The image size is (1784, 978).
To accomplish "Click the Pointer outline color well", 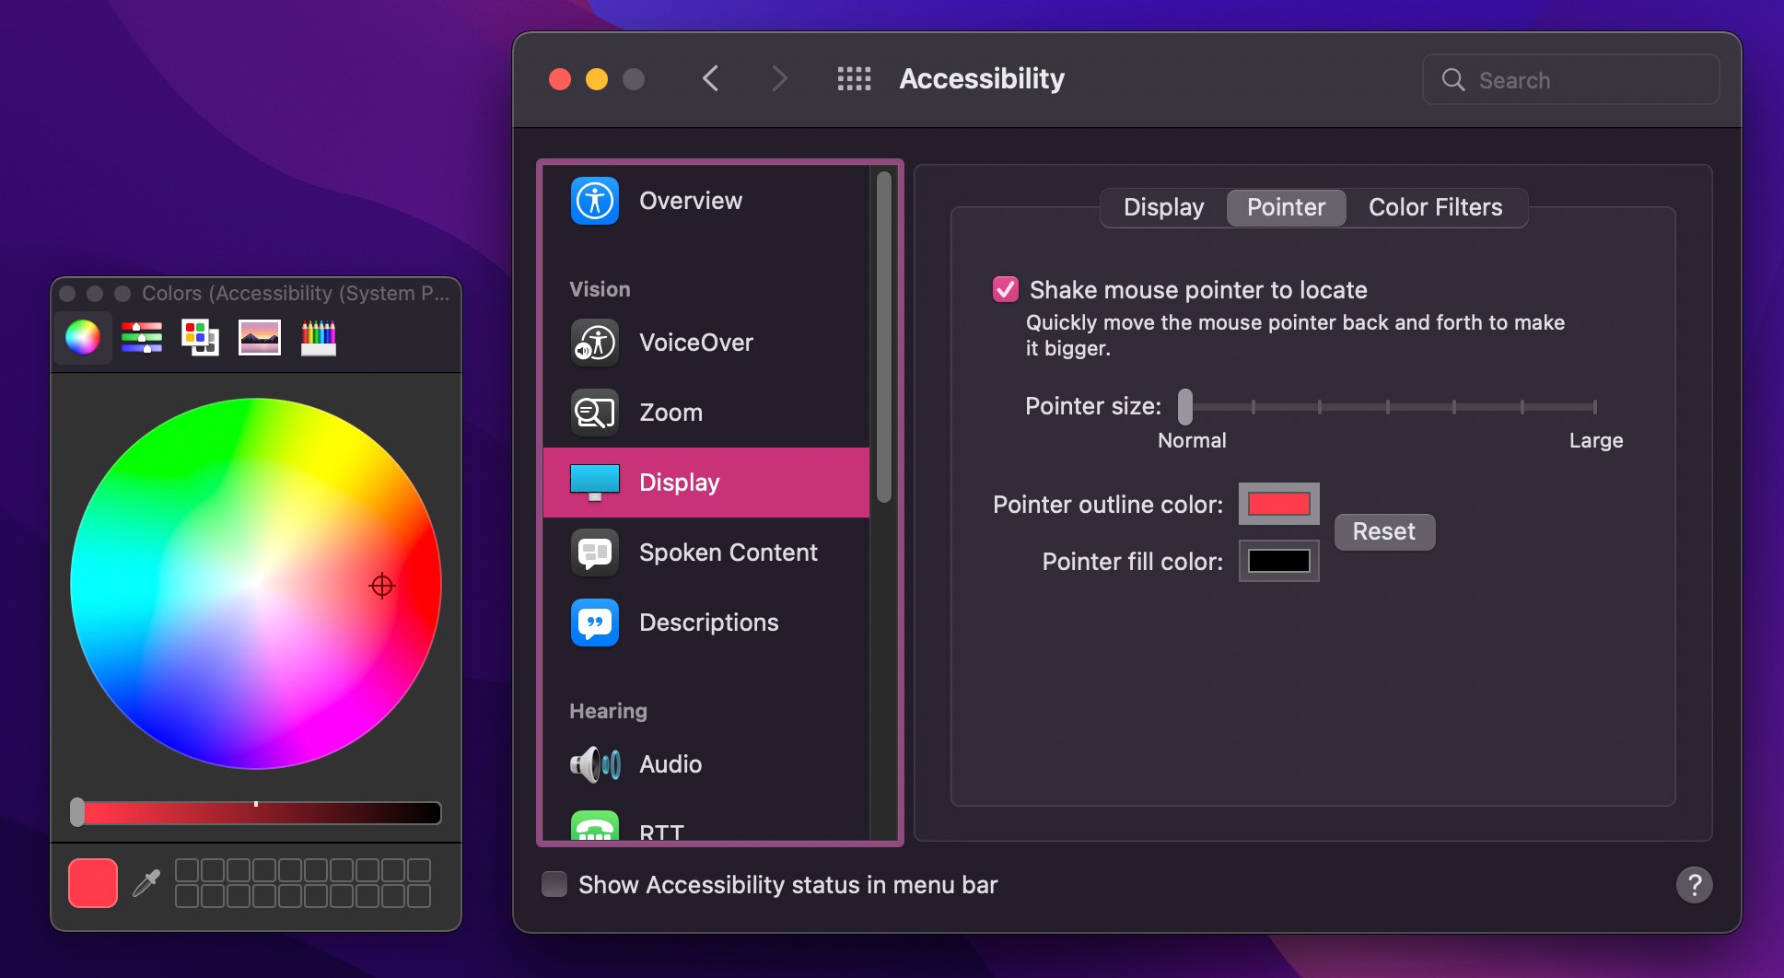I will (x=1278, y=504).
